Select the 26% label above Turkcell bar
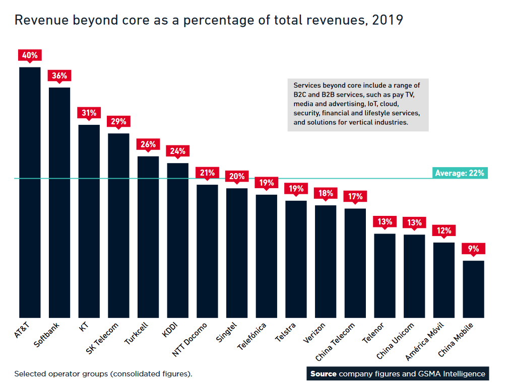510x392 pixels. 148,144
